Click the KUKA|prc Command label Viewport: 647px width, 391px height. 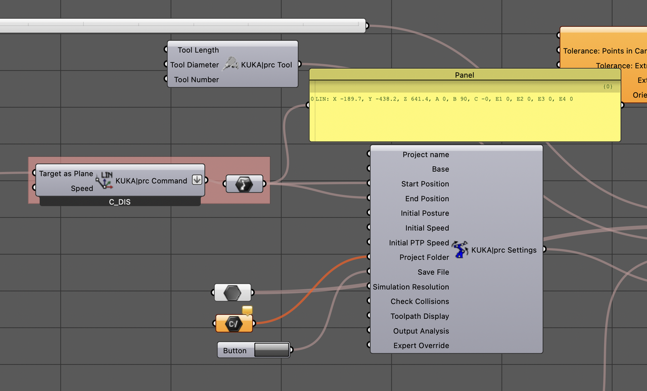pos(151,180)
